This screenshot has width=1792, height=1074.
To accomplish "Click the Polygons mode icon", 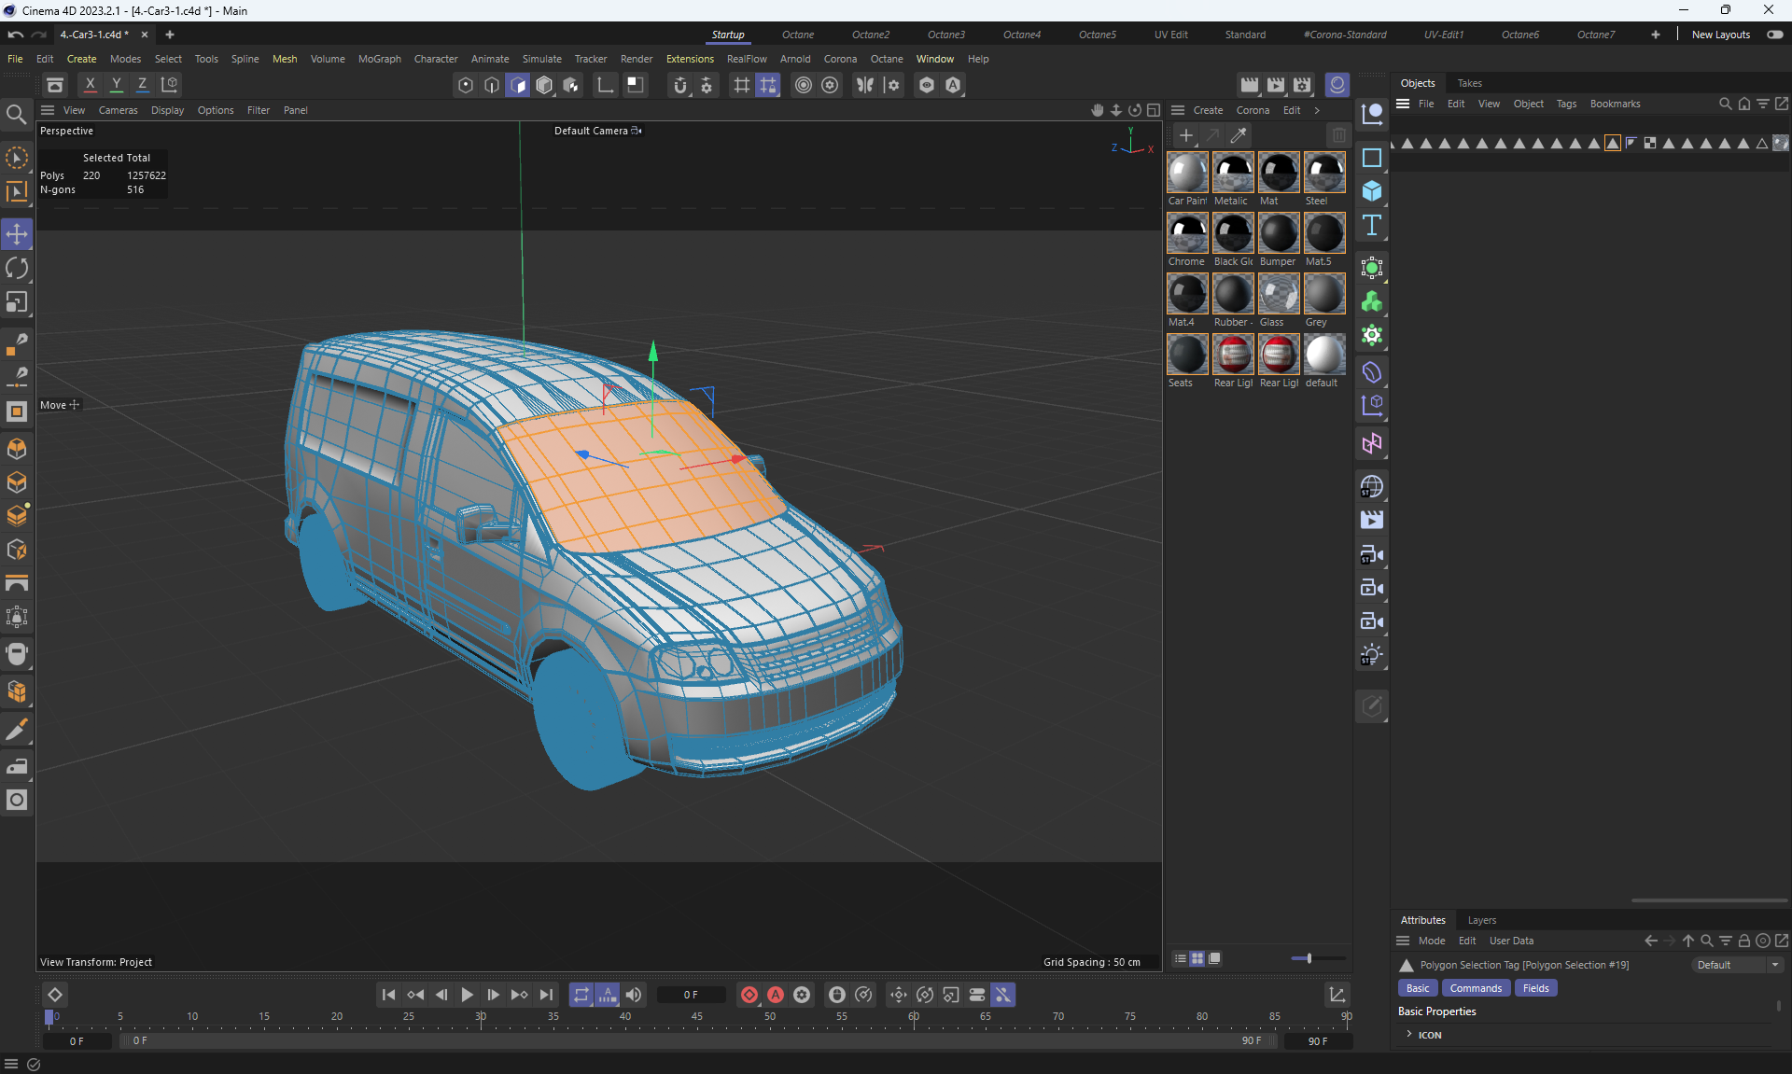I will tap(518, 85).
